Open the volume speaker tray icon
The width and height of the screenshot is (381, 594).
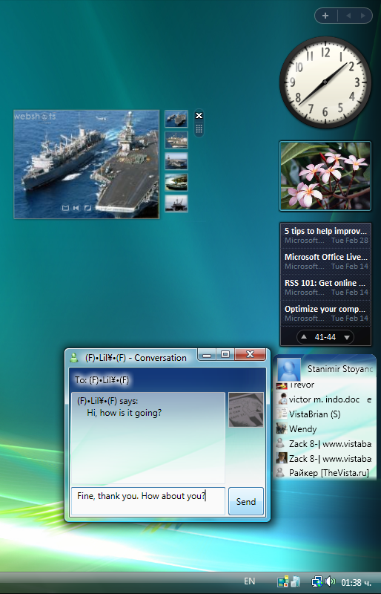pyautogui.click(x=331, y=581)
